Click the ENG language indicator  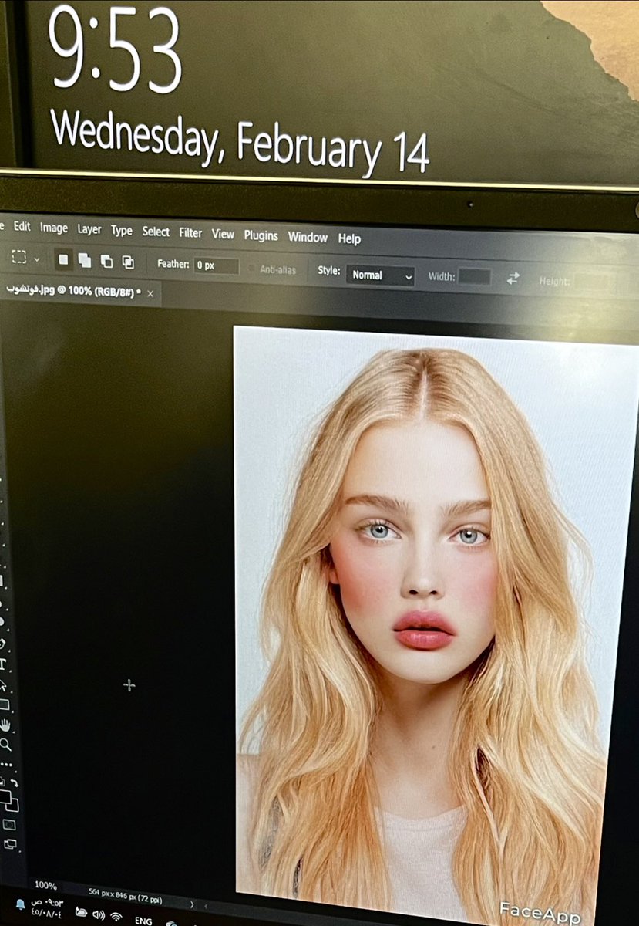pos(143,921)
